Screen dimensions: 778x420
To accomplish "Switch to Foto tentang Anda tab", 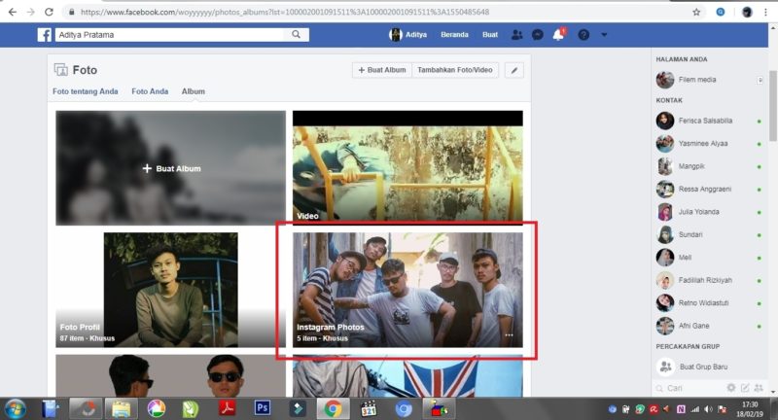I will point(86,91).
